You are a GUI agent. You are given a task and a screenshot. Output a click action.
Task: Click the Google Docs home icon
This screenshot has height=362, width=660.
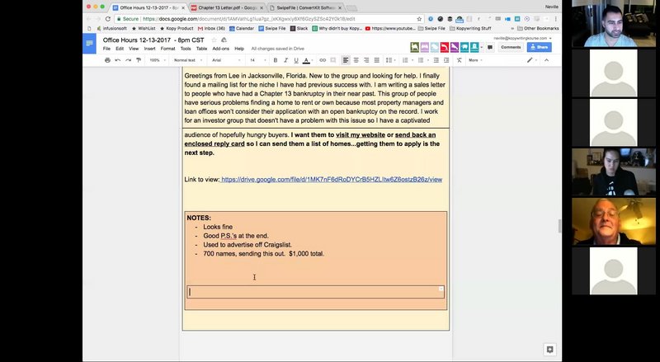pos(89,44)
